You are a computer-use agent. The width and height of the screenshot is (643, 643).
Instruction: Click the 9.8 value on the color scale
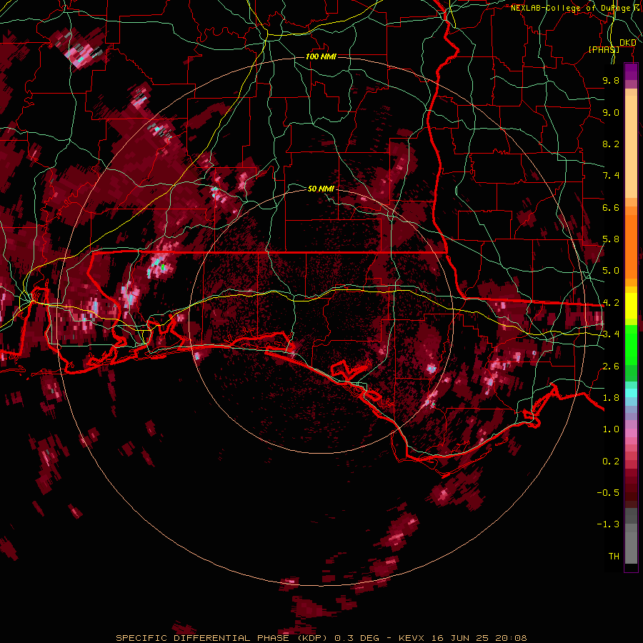click(x=611, y=80)
